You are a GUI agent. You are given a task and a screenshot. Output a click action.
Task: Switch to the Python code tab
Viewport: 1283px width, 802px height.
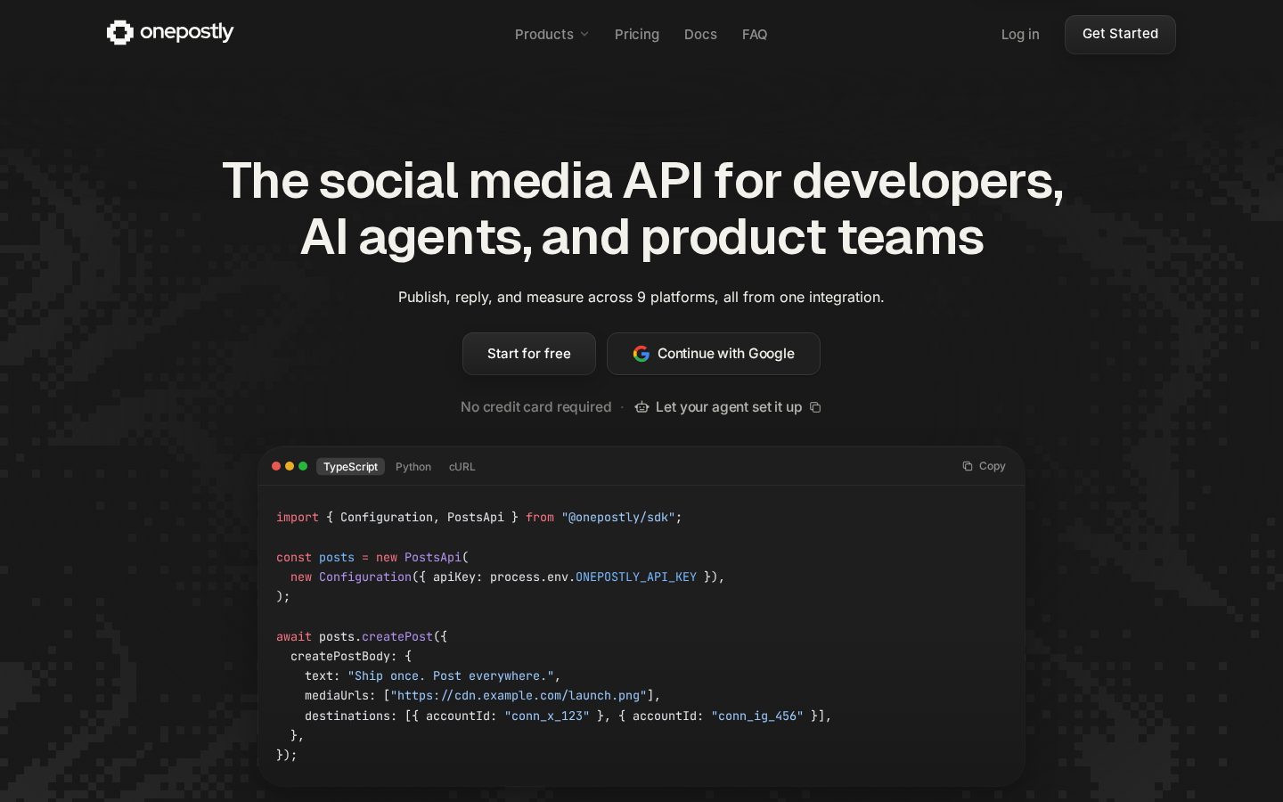pos(413,466)
